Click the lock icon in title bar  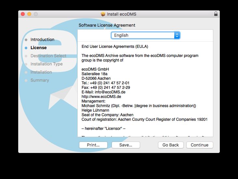tap(216, 14)
